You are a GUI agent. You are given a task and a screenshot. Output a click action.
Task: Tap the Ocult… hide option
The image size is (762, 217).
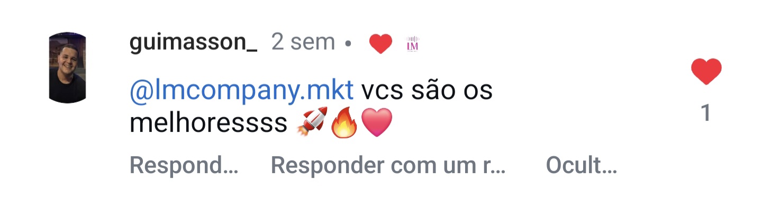pyautogui.click(x=582, y=166)
